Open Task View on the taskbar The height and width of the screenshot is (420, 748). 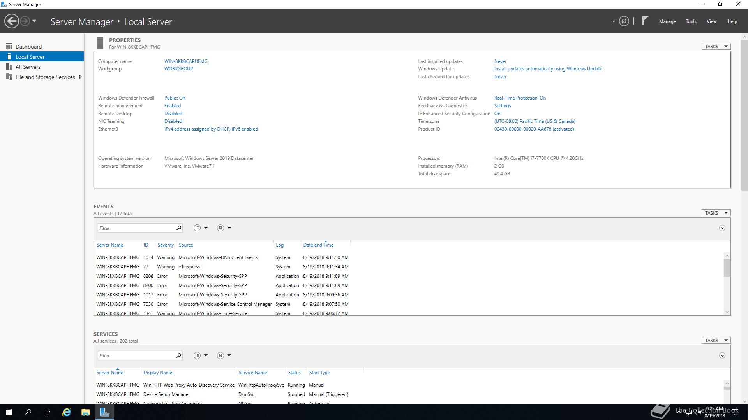tap(47, 412)
